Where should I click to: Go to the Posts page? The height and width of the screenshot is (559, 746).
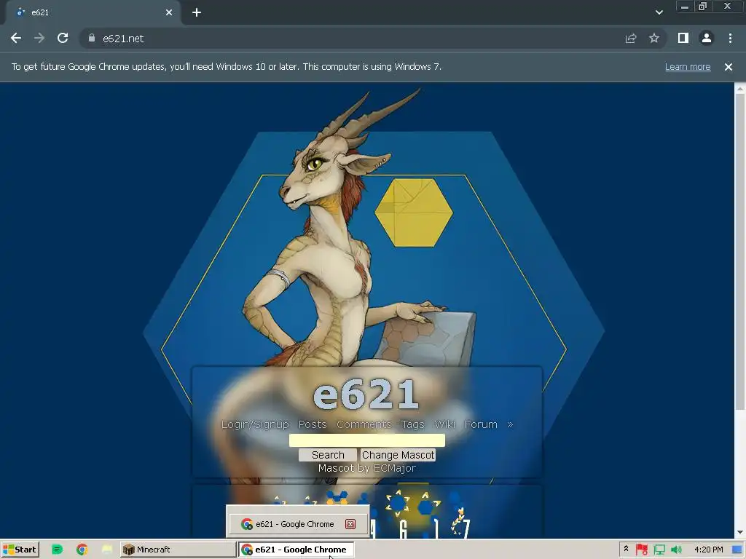click(x=313, y=424)
